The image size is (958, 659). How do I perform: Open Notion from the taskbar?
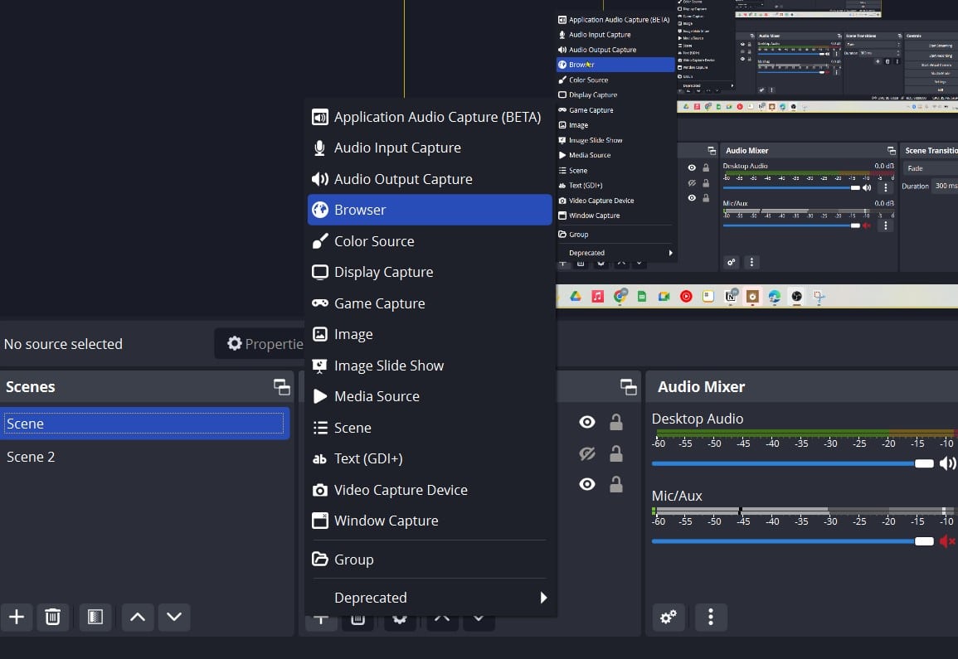point(730,296)
